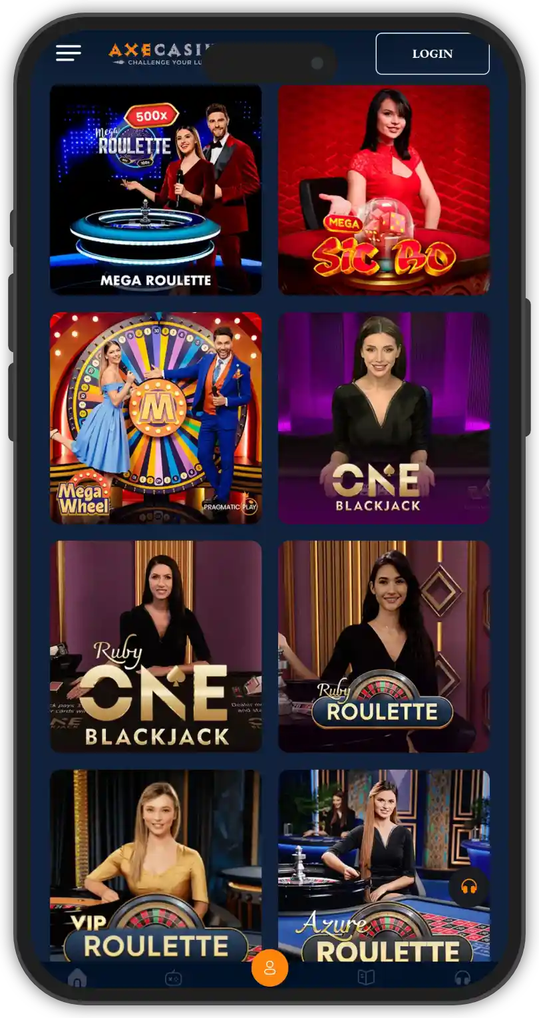Open the VIP Roulette game
The width and height of the screenshot is (539, 1018).
point(156,865)
